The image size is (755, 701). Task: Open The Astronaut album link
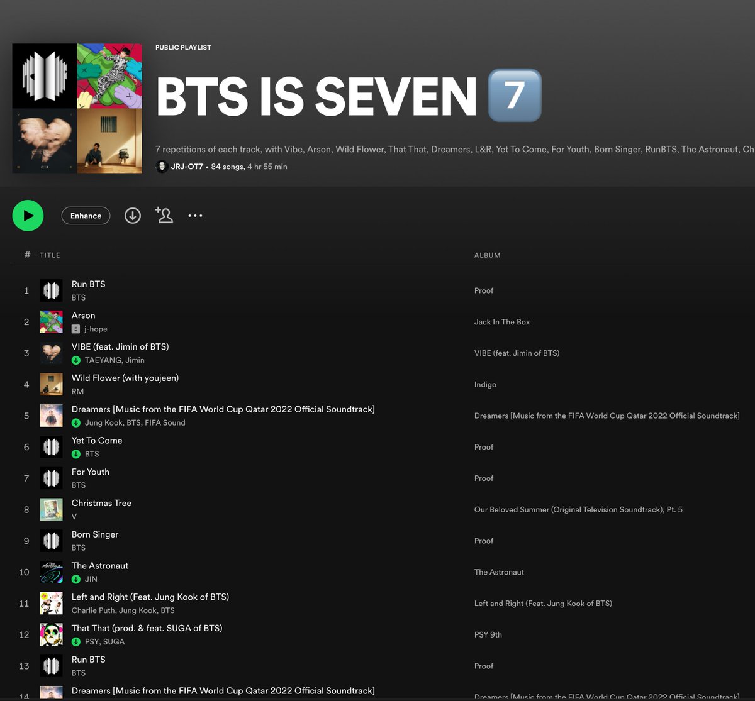click(499, 572)
